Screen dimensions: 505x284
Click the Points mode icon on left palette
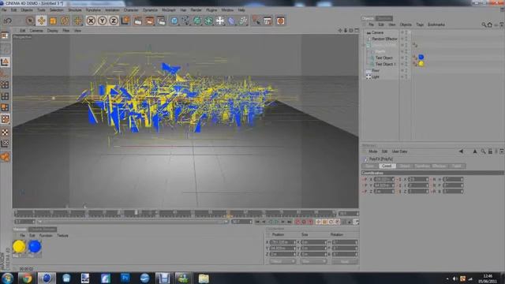pyautogui.click(x=5, y=84)
